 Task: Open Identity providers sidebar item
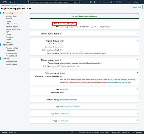tap(11, 62)
